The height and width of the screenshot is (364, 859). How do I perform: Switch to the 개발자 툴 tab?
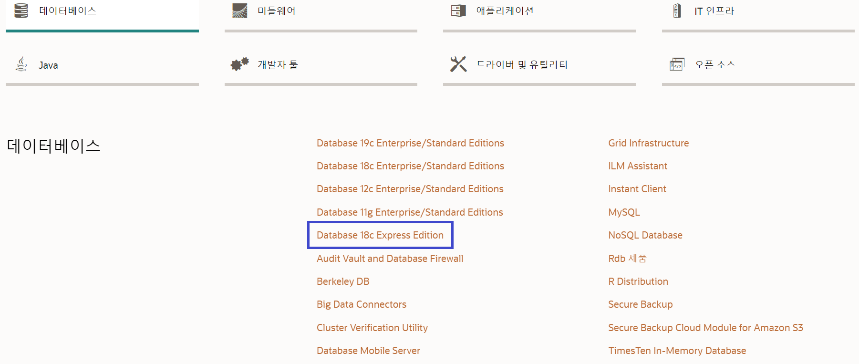point(321,65)
